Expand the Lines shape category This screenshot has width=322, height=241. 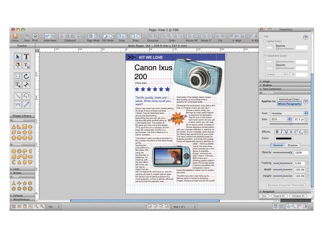22,169
